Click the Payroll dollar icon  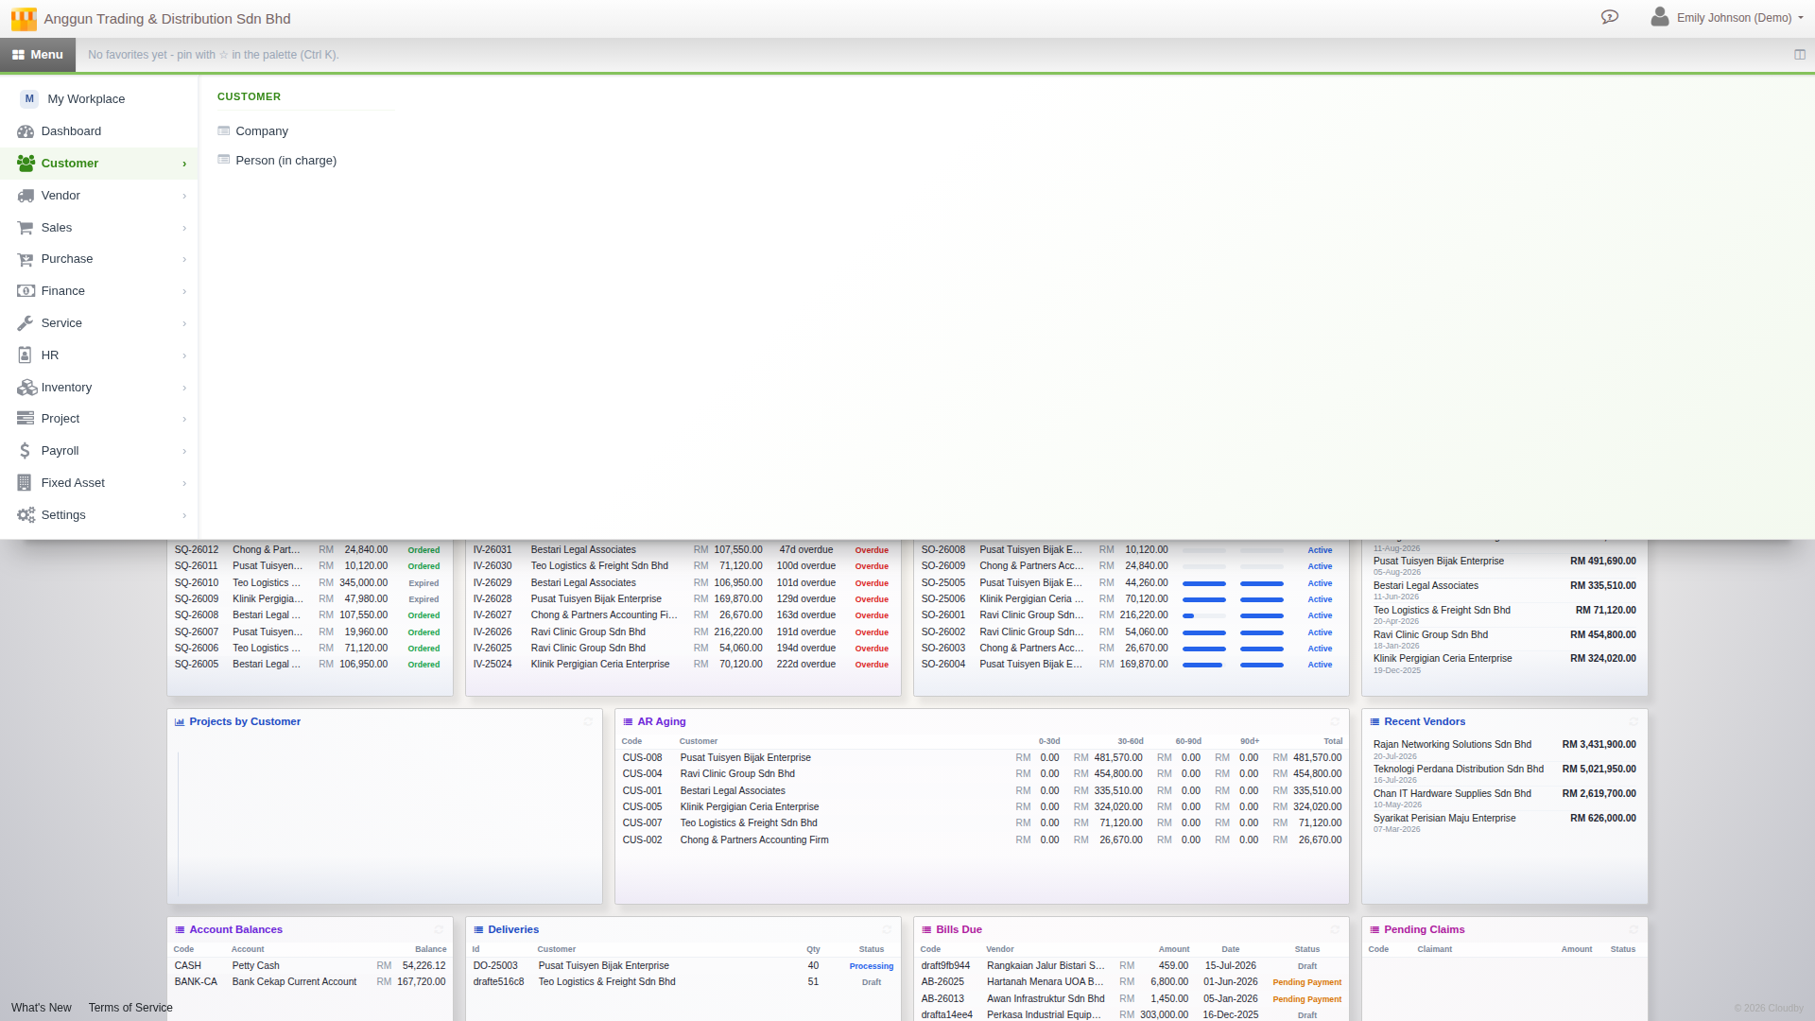(26, 451)
